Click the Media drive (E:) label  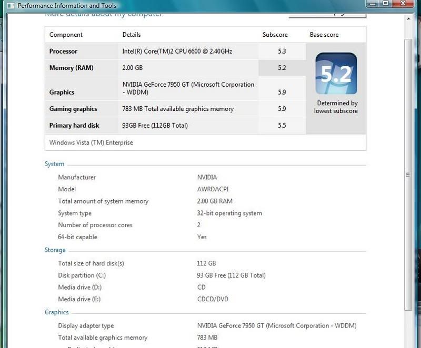(79, 299)
